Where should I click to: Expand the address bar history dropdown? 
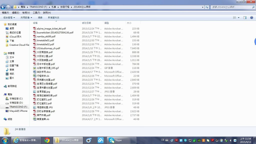pos(202,7)
